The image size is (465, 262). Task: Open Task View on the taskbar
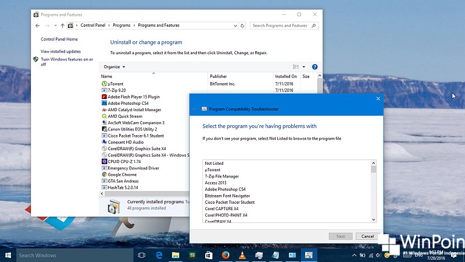tap(141, 255)
